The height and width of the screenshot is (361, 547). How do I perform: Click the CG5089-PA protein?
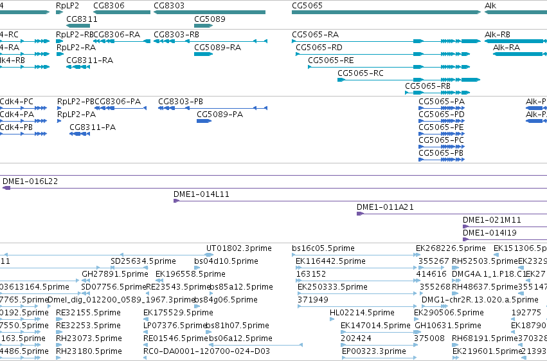tap(204, 121)
